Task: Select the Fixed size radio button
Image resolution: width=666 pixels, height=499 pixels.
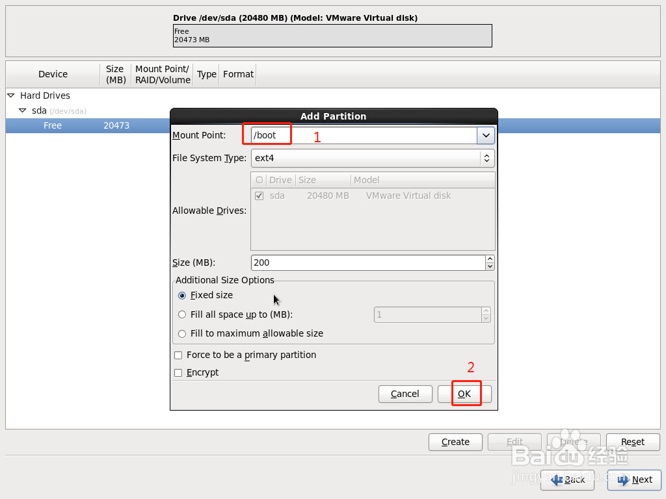Action: 182,296
